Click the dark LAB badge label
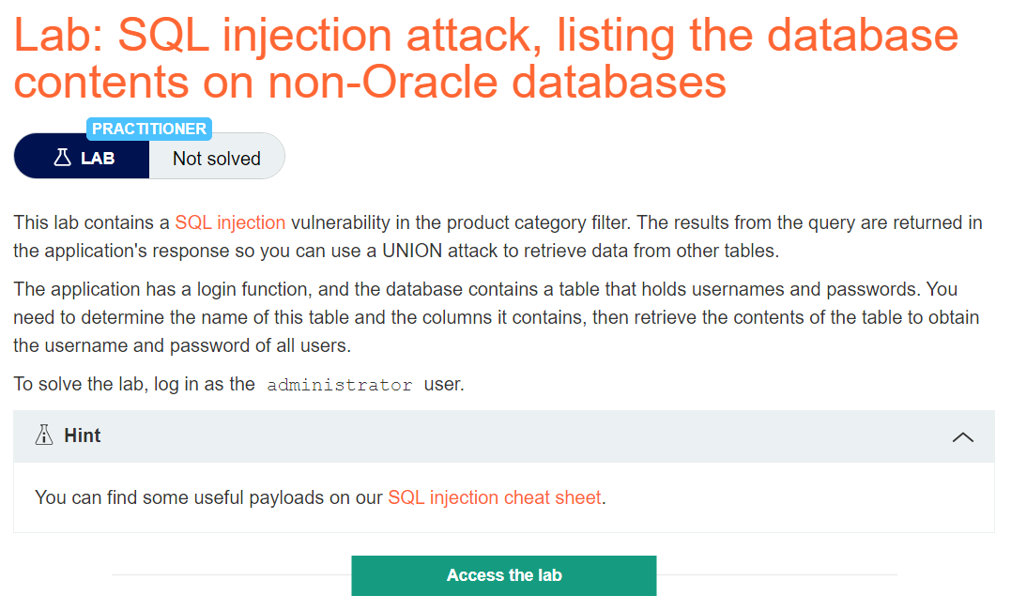1011x611 pixels. coord(82,157)
